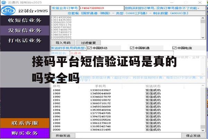The image size is (208, 139).
Task: Click 发送的手机号码类型 label
Action: (x=69, y=48)
